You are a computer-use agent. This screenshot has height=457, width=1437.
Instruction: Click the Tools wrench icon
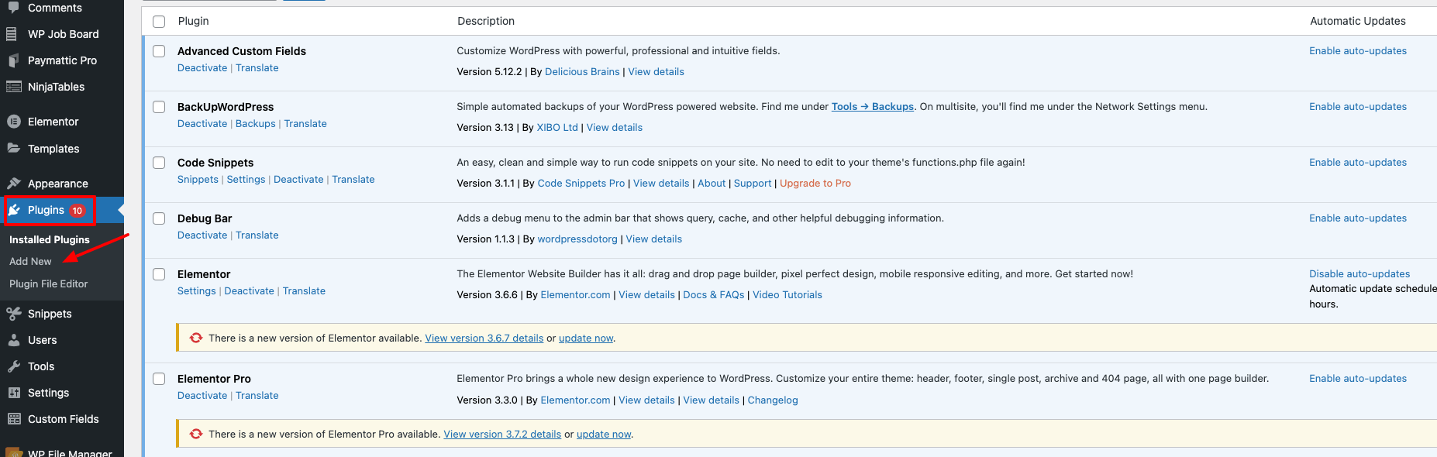13,366
